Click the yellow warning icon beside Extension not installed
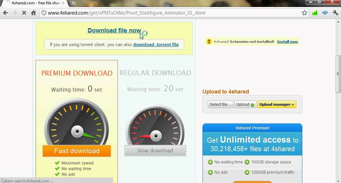341x183 pixels. coord(209,41)
